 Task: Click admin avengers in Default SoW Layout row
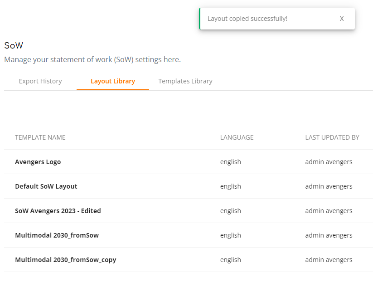[329, 186]
